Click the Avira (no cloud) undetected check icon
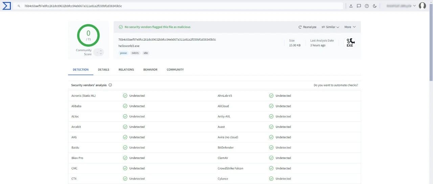This screenshot has height=184, width=433. [x=271, y=137]
